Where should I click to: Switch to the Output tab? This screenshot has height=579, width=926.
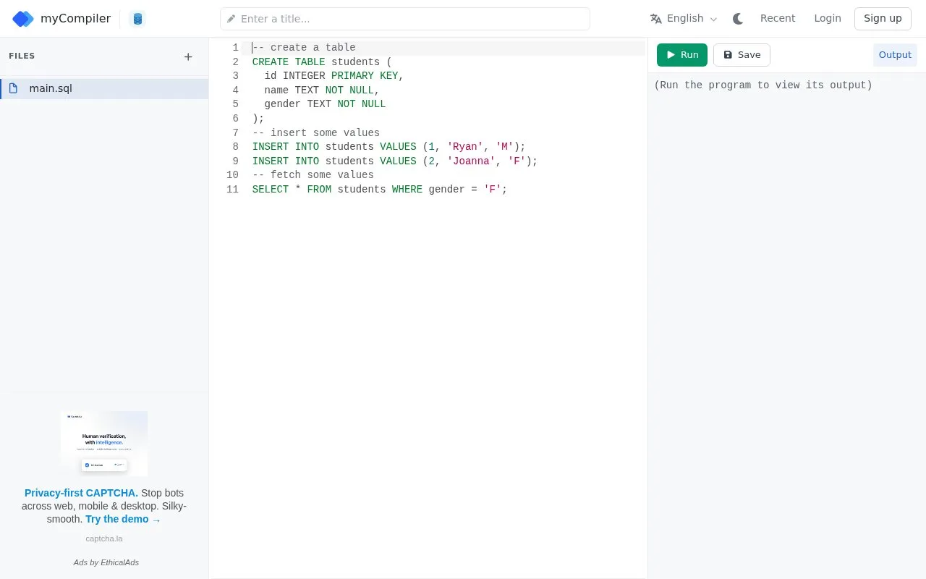(895, 55)
